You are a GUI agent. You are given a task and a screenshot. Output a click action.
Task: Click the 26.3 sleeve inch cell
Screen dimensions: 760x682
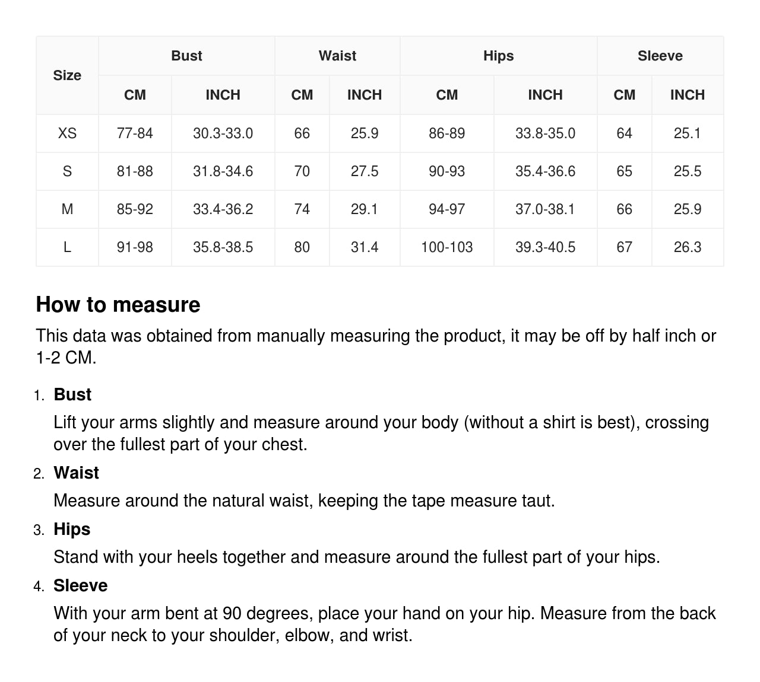pos(687,247)
